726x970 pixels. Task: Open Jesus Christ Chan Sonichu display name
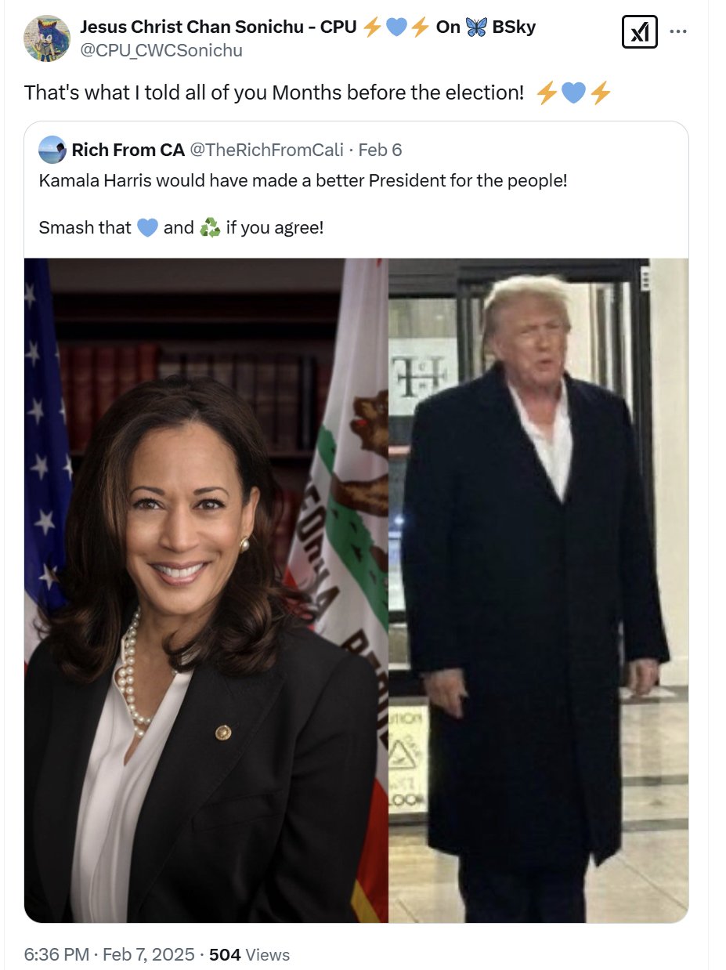tap(218, 27)
